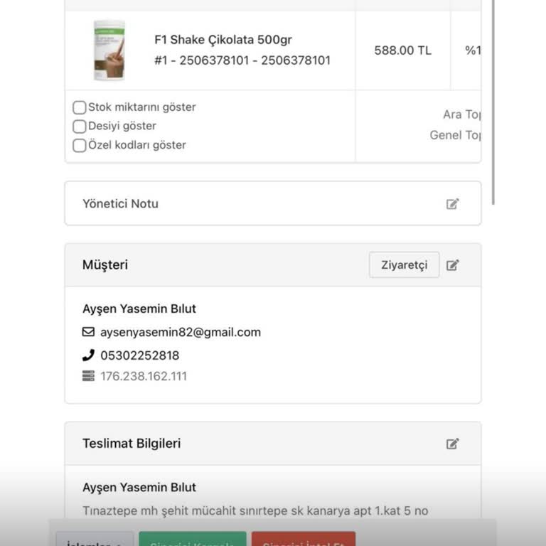The height and width of the screenshot is (546, 546).
Task: Click the IP address server icon
Action: [88, 376]
